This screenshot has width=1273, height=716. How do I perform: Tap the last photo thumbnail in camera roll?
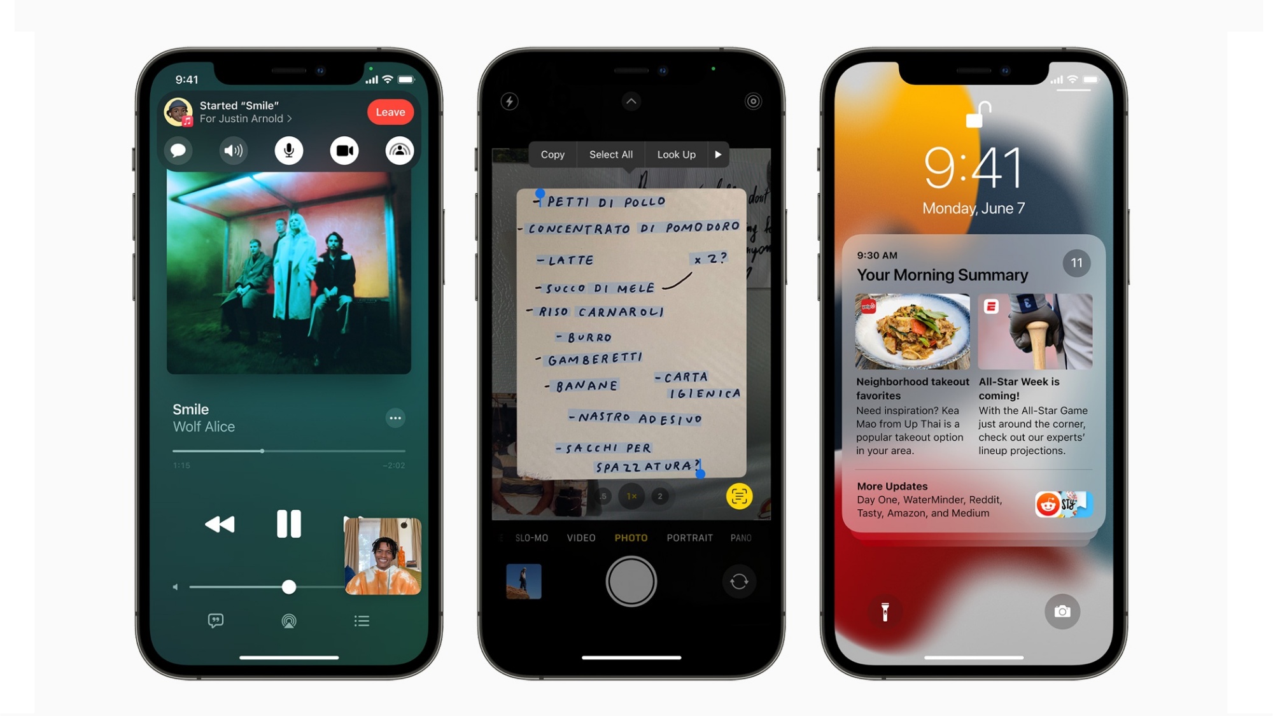[x=523, y=581]
